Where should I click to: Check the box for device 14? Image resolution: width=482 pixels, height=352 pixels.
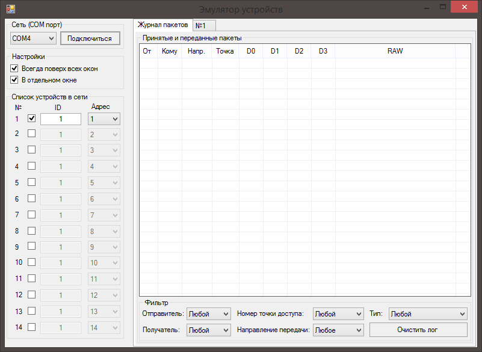[32, 327]
